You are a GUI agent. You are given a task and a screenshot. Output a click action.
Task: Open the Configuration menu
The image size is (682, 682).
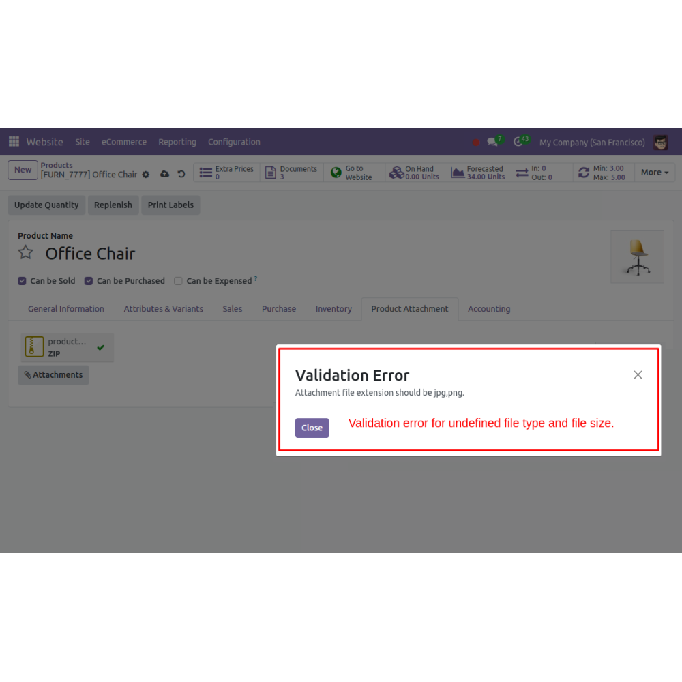(234, 142)
